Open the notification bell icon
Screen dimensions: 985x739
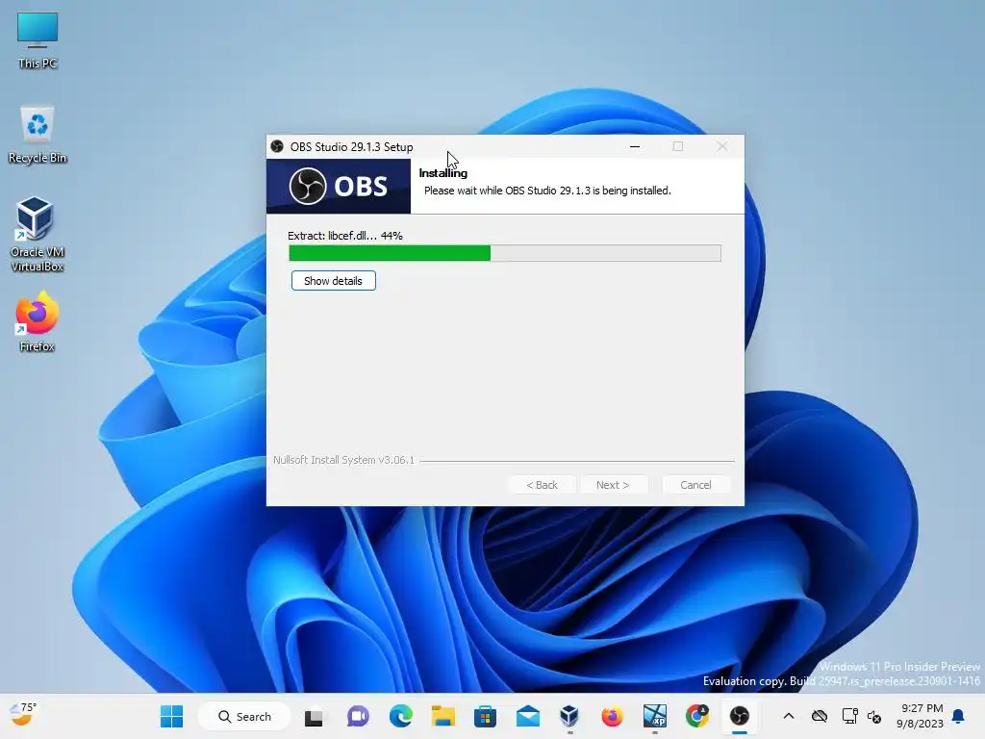click(x=959, y=716)
